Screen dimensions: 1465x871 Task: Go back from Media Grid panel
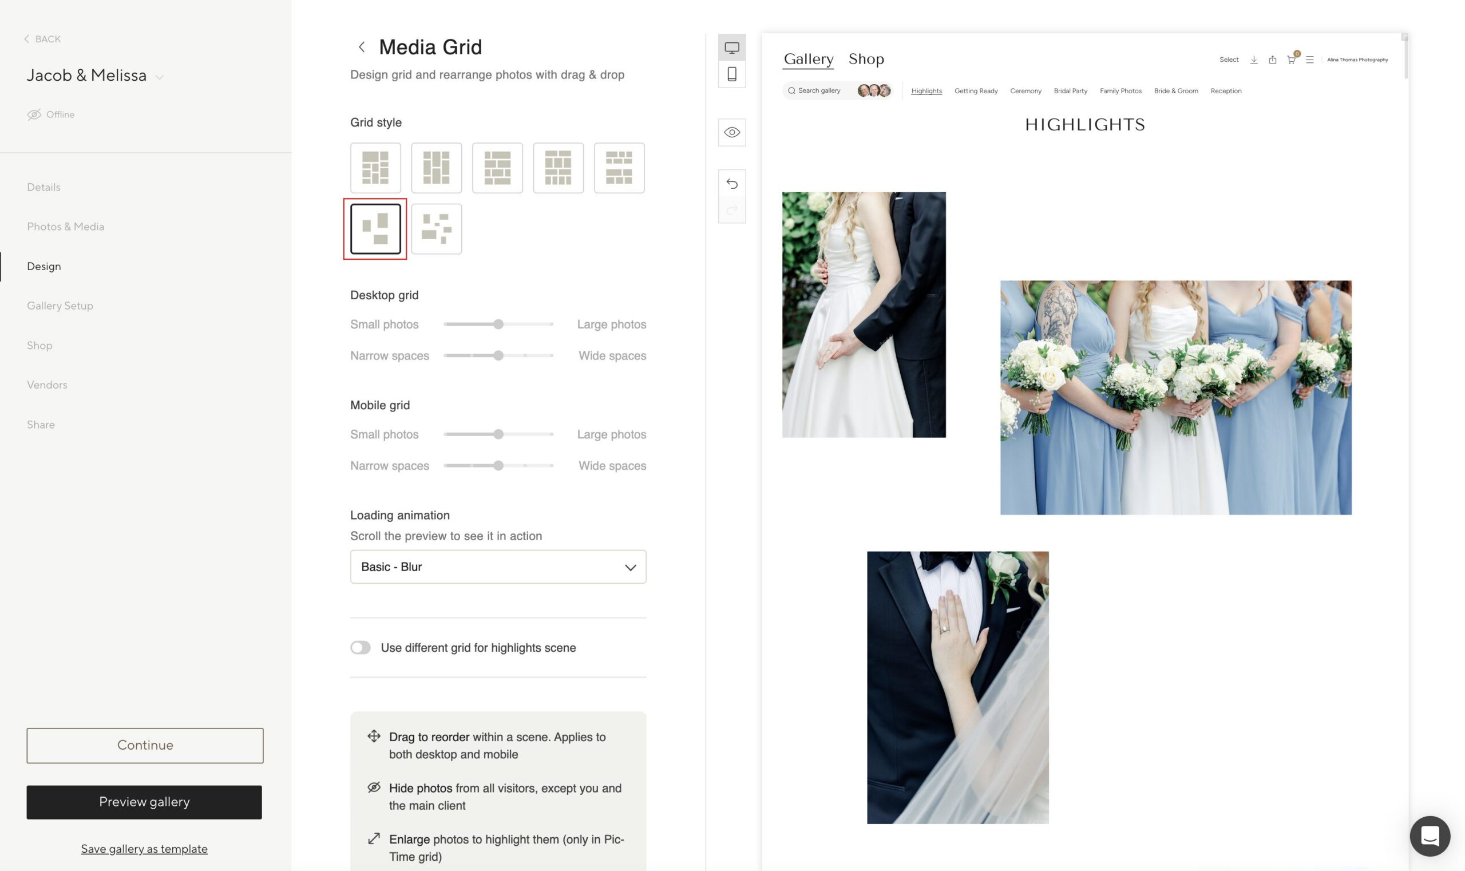tap(362, 47)
